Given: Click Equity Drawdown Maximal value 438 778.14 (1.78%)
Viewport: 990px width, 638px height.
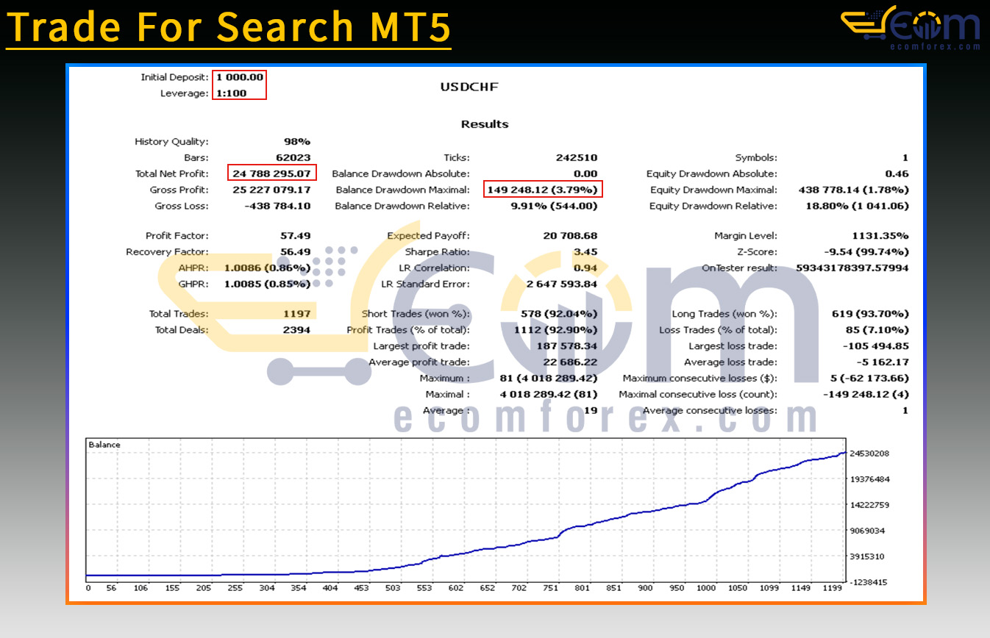Looking at the screenshot, I should pyautogui.click(x=854, y=190).
